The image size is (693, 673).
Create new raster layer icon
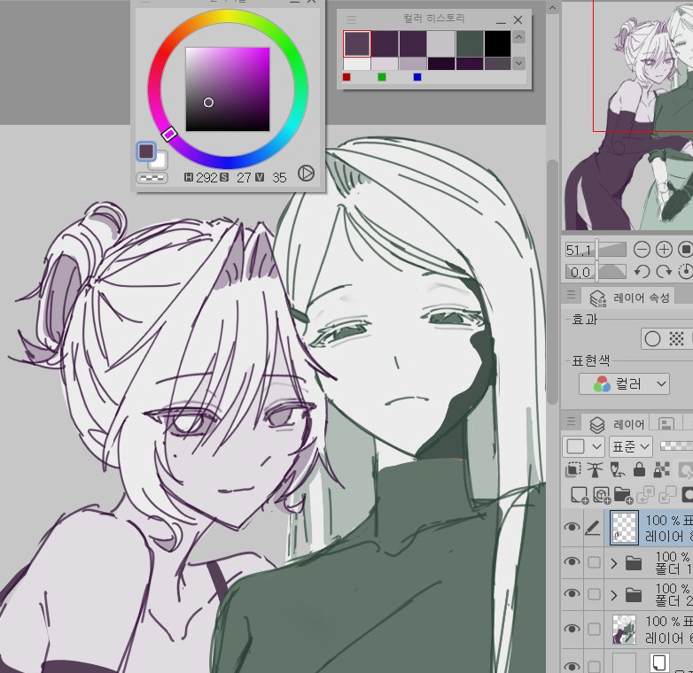(579, 495)
